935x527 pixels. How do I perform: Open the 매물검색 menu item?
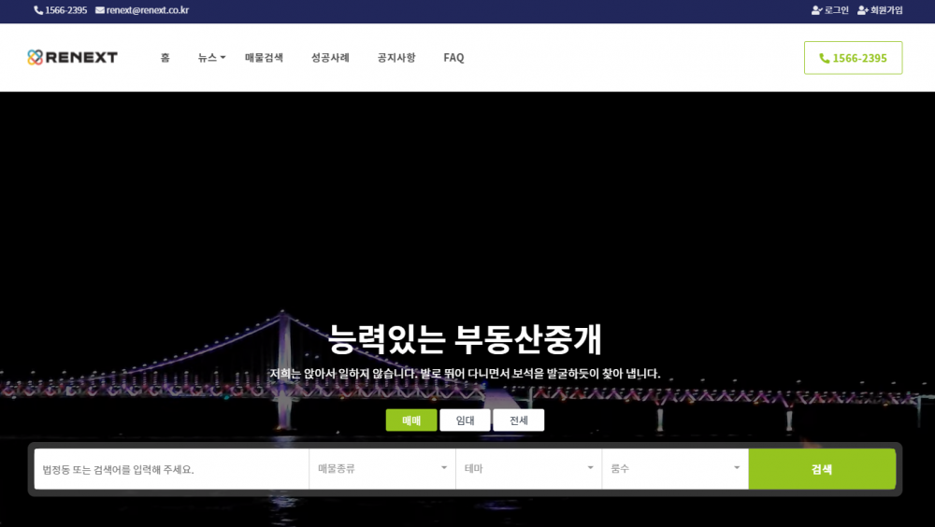point(265,58)
